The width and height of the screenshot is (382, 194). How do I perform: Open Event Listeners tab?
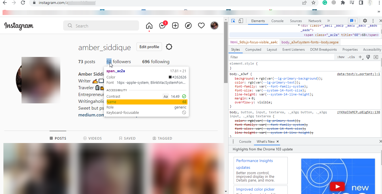(293, 50)
